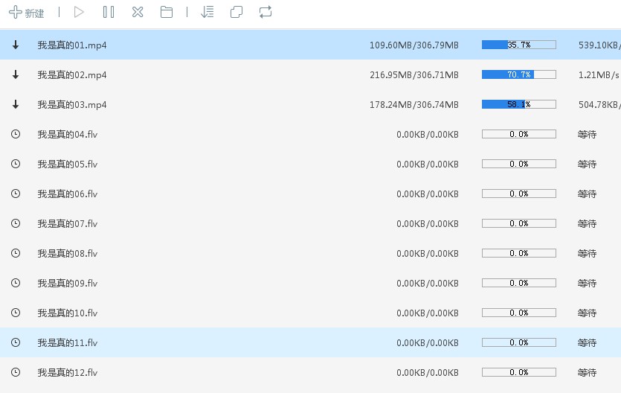Click the copy windows icon in toolbar
Screen dimensions: 621x393
[236, 12]
